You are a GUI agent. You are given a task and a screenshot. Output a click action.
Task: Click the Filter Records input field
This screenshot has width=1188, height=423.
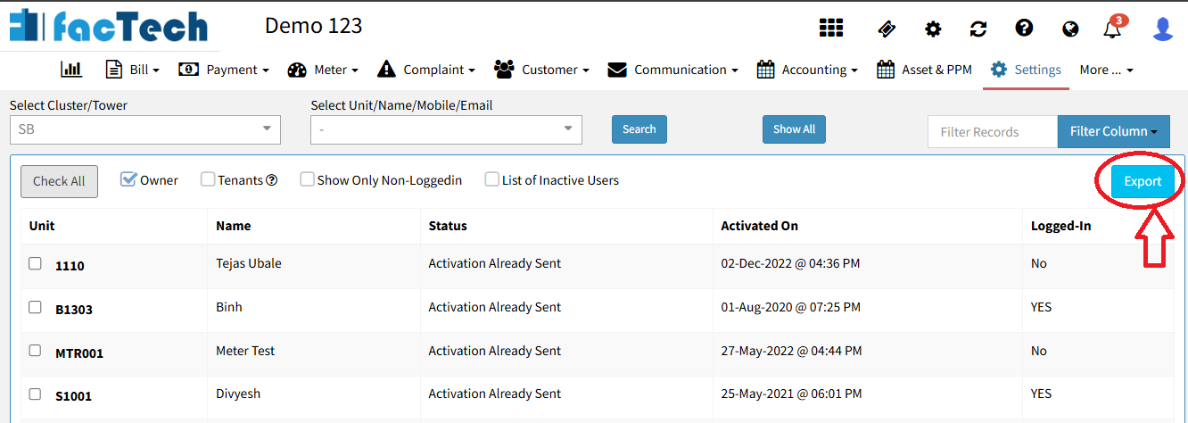click(x=992, y=131)
